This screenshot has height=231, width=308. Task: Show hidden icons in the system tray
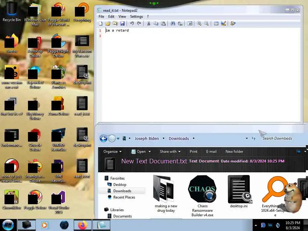[x=256, y=225]
